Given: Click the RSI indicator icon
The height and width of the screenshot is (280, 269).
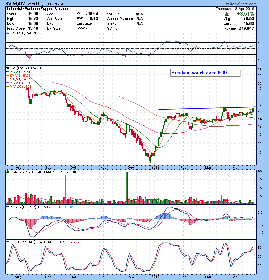Looking at the screenshot, I should click(8, 33).
